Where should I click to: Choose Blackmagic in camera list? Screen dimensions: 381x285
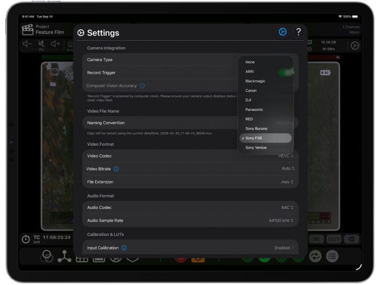pyautogui.click(x=265, y=81)
